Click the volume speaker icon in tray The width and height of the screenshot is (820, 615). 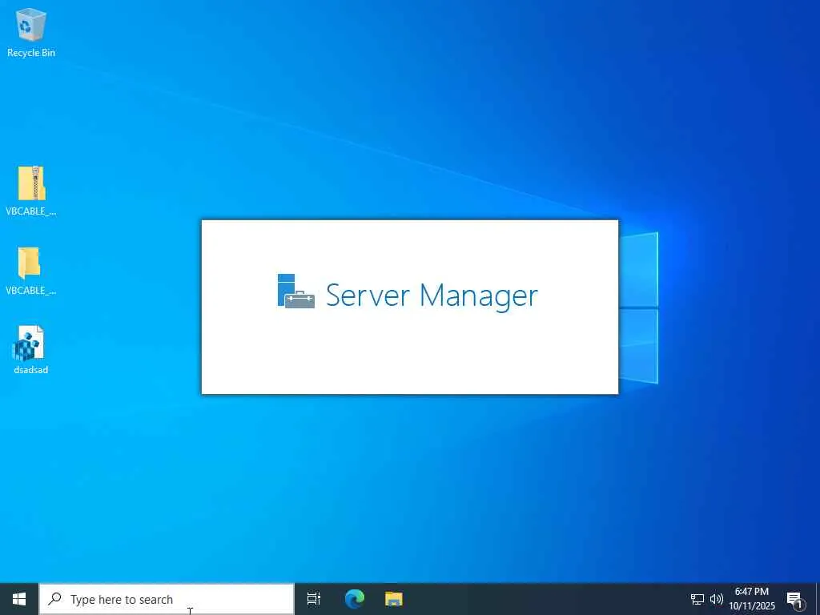point(717,599)
